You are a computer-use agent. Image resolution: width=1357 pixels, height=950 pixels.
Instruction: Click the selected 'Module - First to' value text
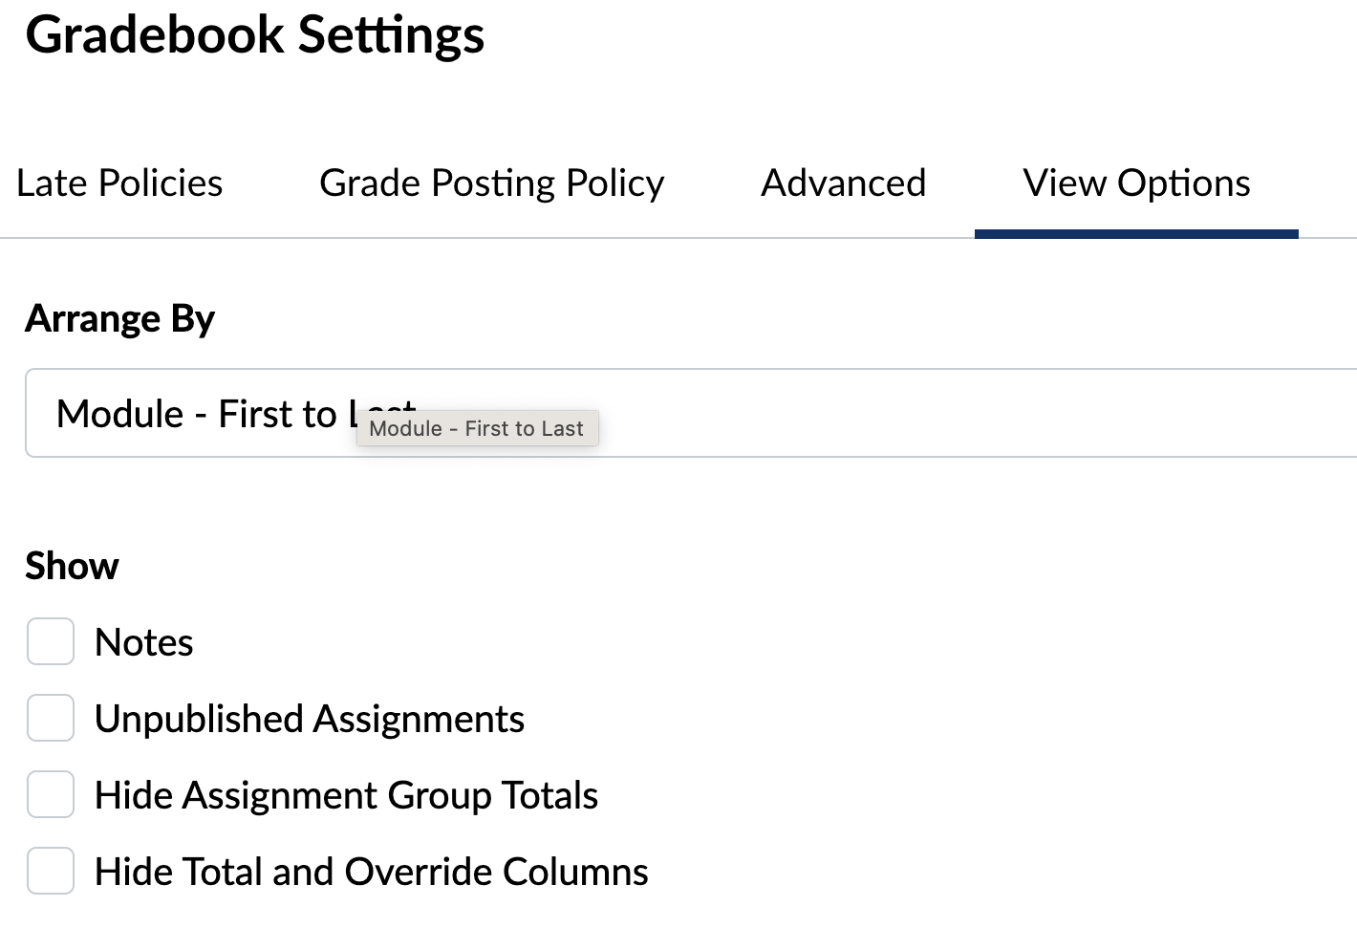click(x=197, y=414)
